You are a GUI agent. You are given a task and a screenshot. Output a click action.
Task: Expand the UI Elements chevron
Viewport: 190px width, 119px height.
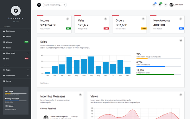click(28, 76)
